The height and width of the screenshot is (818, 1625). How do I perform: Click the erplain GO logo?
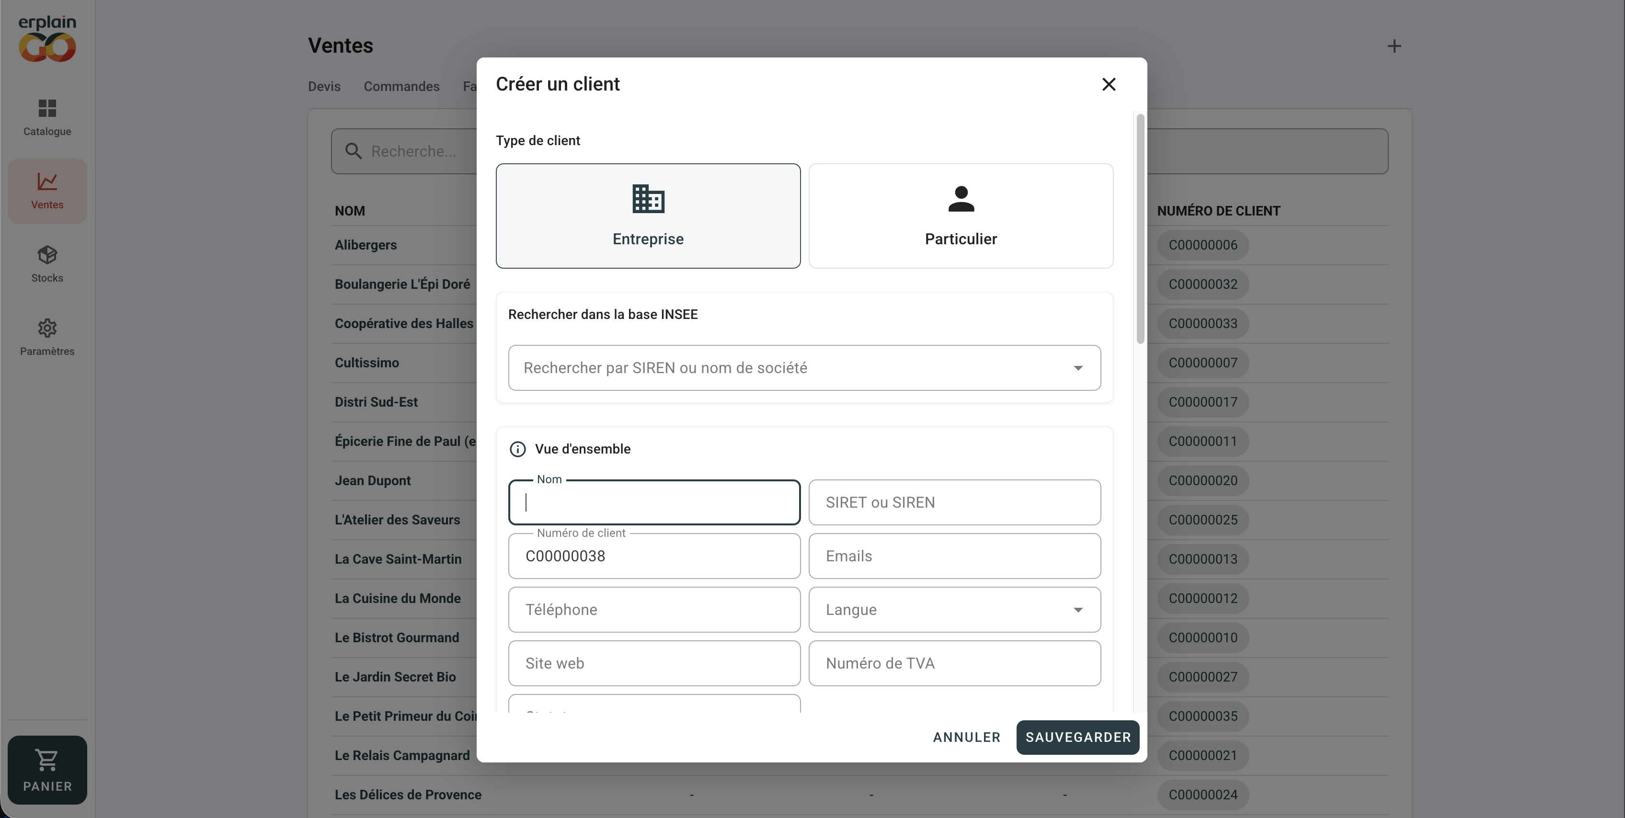[x=47, y=38]
